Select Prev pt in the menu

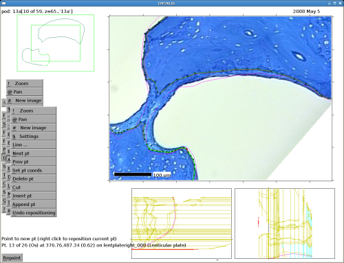click(34, 161)
